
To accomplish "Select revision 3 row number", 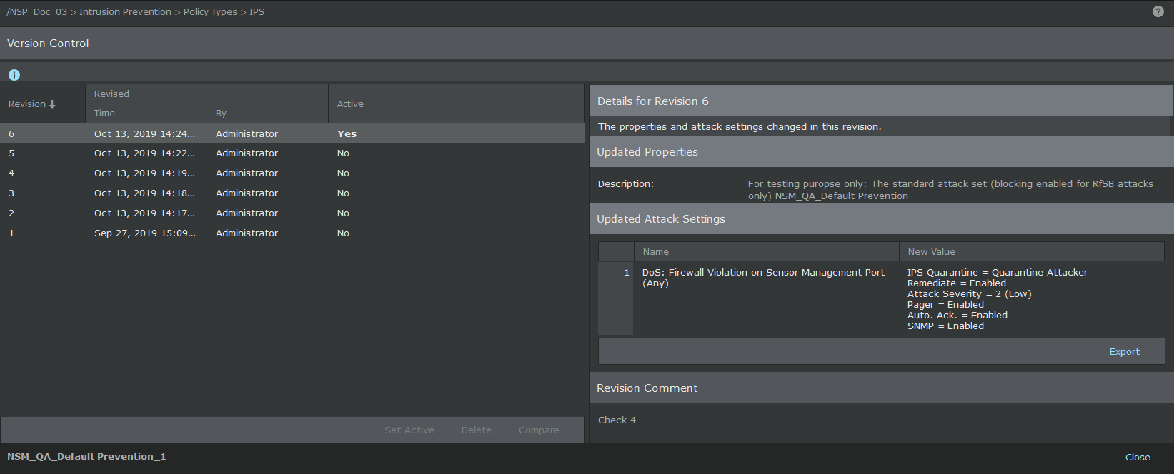I will (x=11, y=193).
